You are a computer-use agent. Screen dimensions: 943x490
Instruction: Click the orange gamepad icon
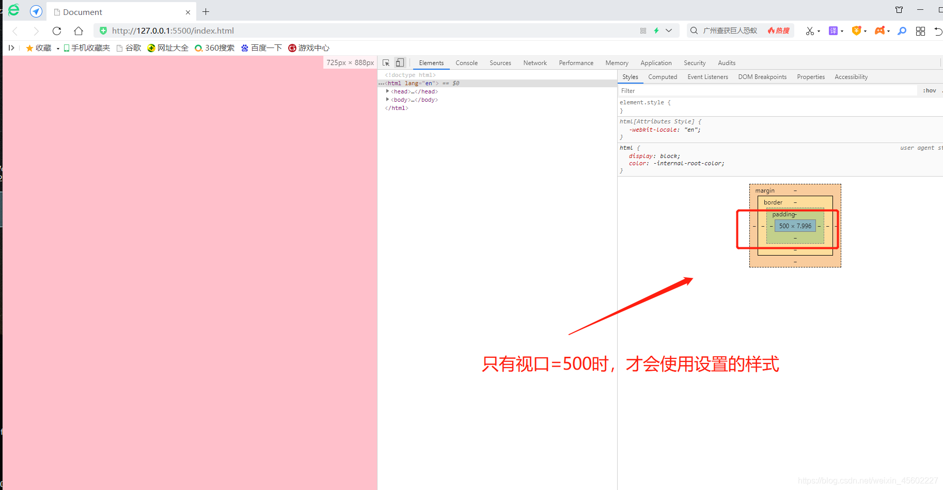point(879,31)
